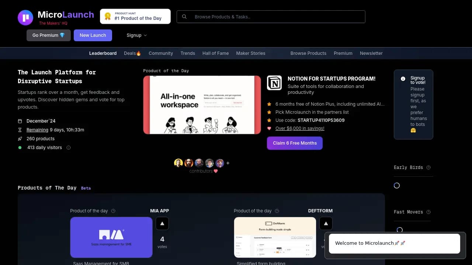Click the DEFTFORM product name
The image size is (472, 265).
(320, 211)
